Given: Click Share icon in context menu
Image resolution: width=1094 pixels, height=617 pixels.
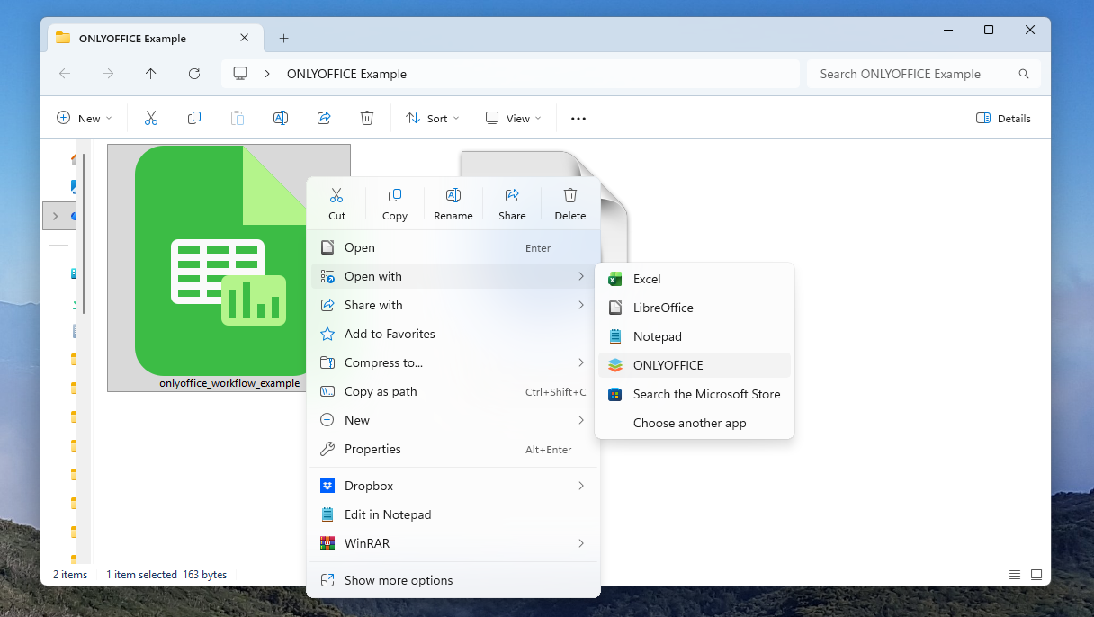Looking at the screenshot, I should 512,196.
